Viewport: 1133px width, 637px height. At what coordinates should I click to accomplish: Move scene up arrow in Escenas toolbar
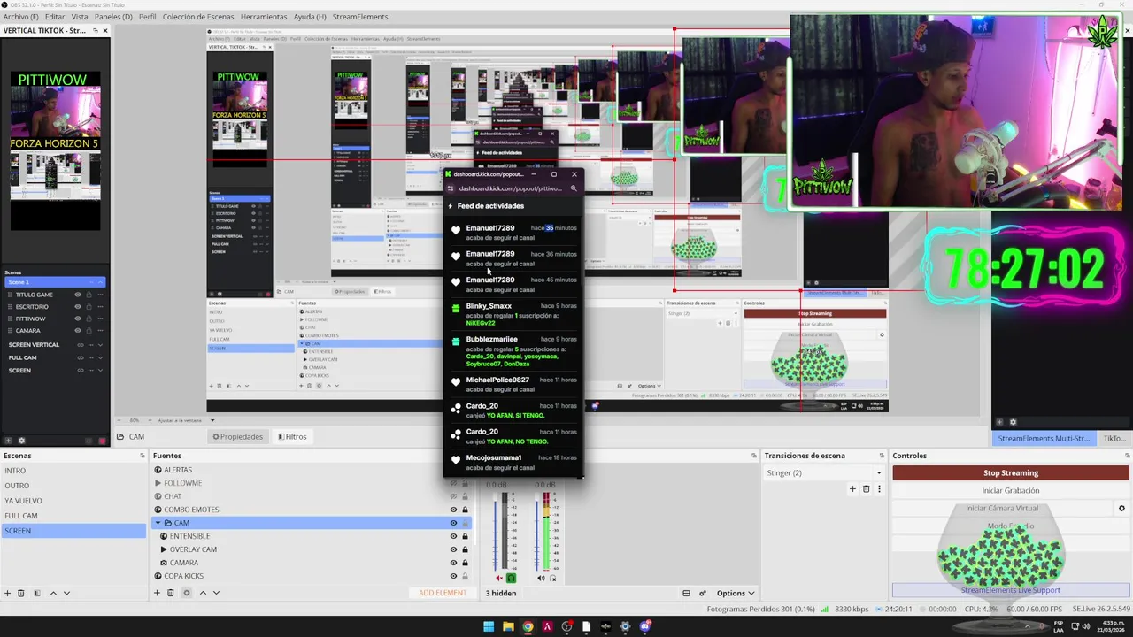click(53, 593)
